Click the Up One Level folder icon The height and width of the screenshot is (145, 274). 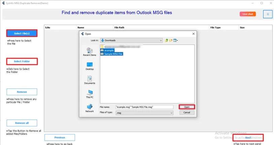[x=166, y=41]
